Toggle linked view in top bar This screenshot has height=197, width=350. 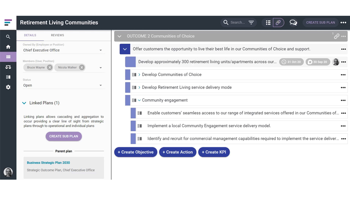(278, 22)
